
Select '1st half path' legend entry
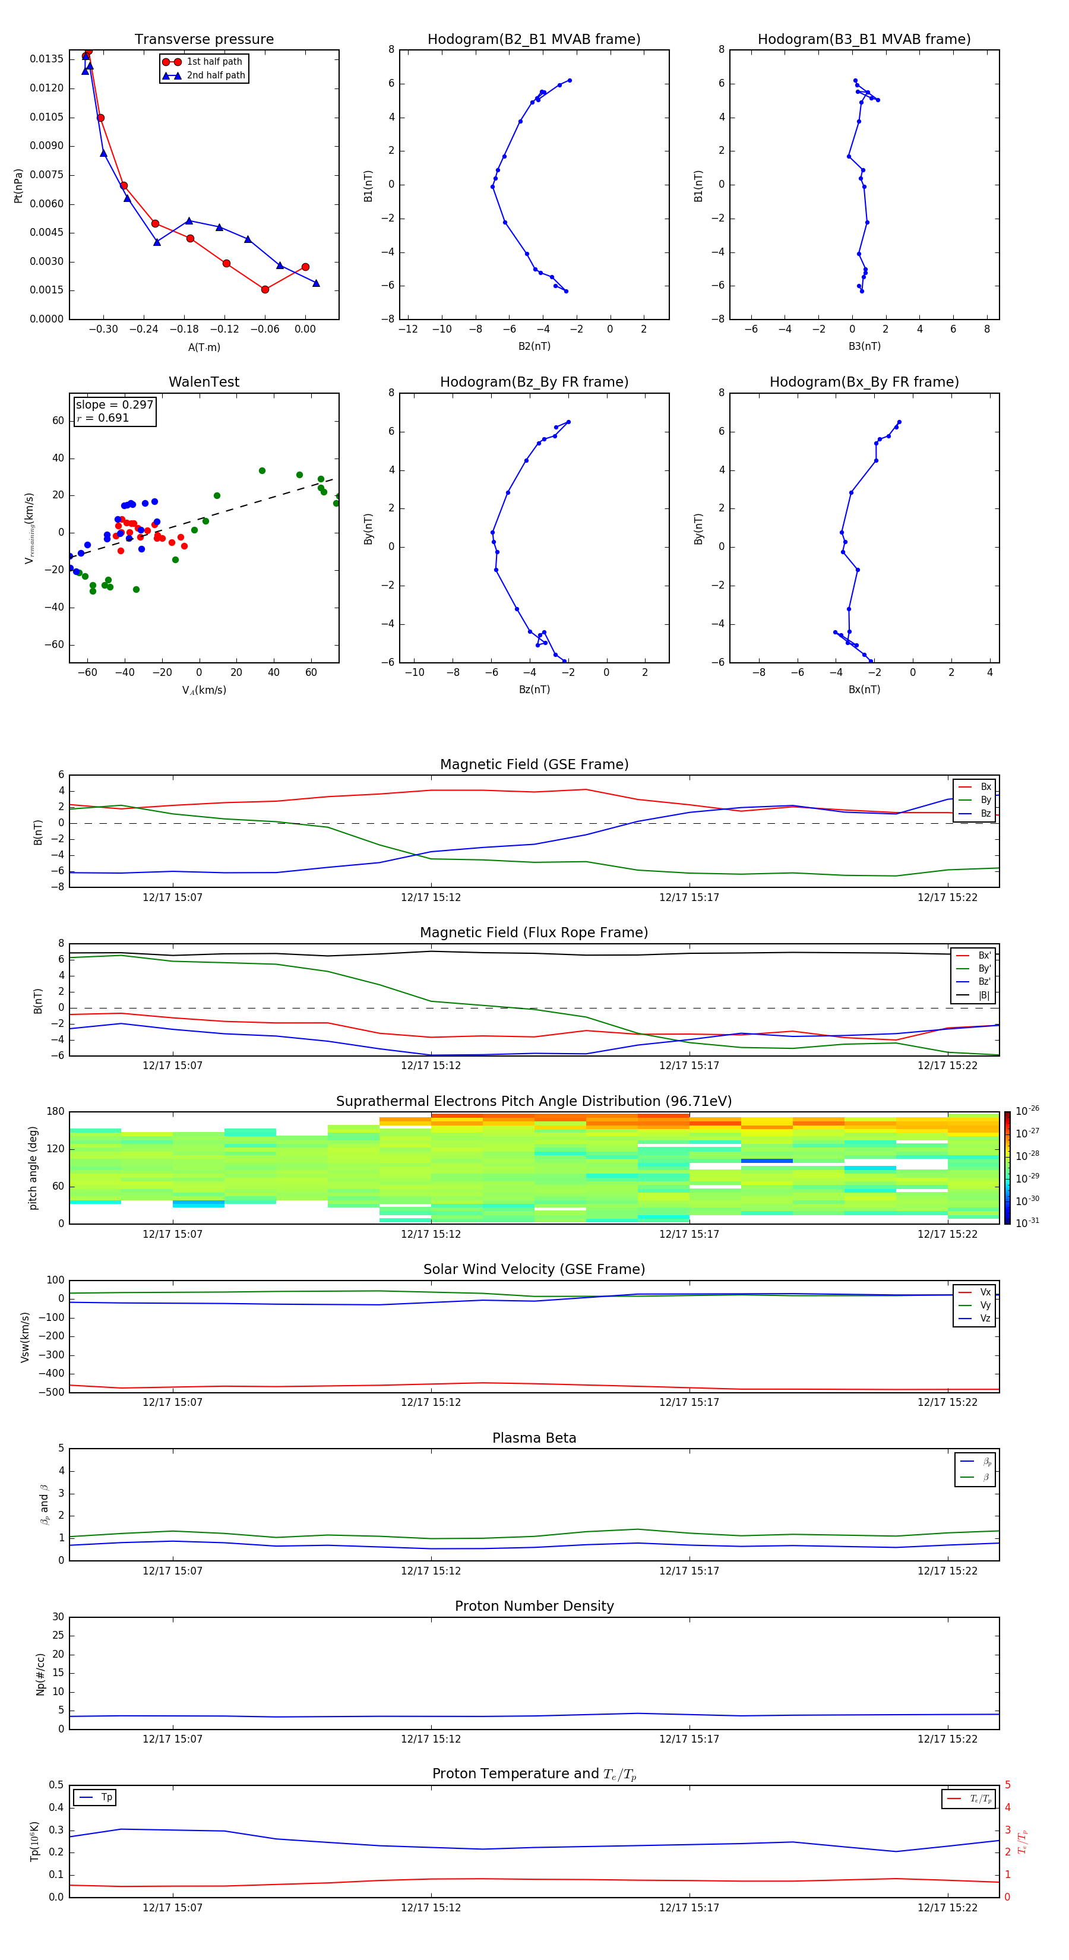click(203, 62)
